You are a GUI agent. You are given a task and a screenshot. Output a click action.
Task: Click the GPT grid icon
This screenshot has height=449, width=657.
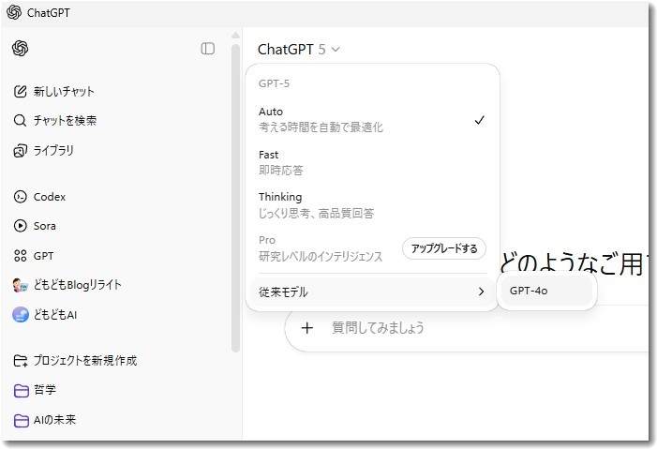point(20,256)
